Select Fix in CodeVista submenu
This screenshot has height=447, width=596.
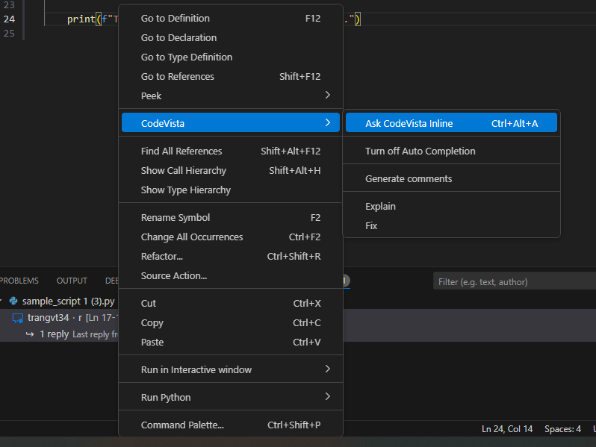(x=451, y=226)
